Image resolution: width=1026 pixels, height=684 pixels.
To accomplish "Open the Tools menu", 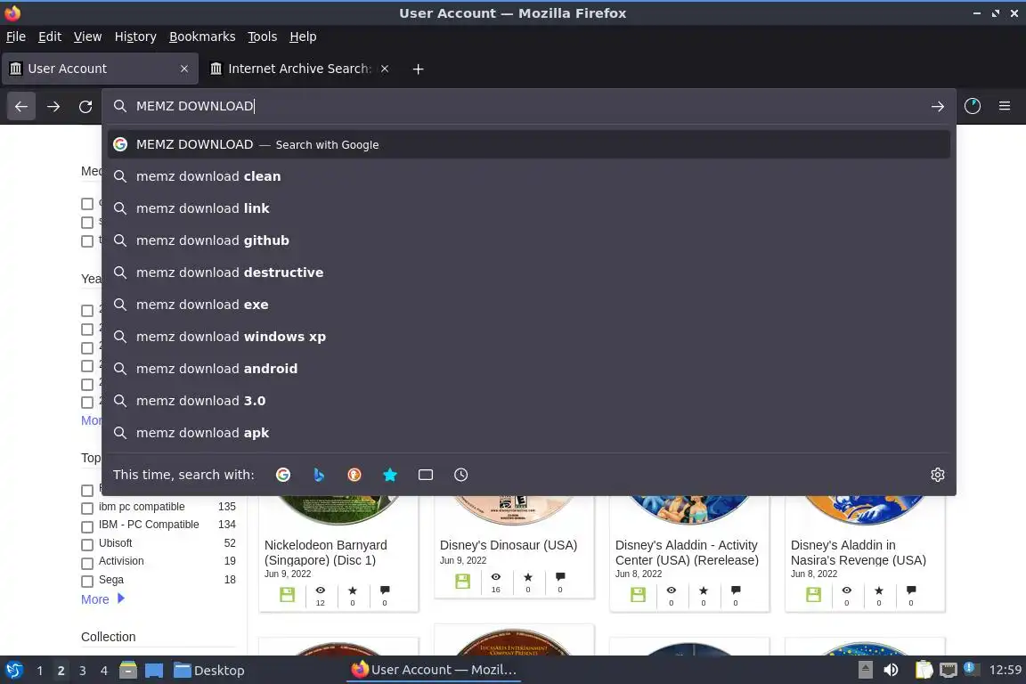I will (x=263, y=37).
